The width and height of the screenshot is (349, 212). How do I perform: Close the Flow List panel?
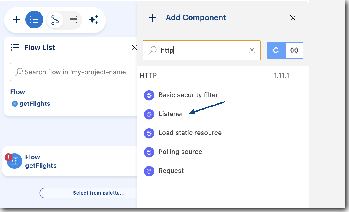click(x=134, y=47)
